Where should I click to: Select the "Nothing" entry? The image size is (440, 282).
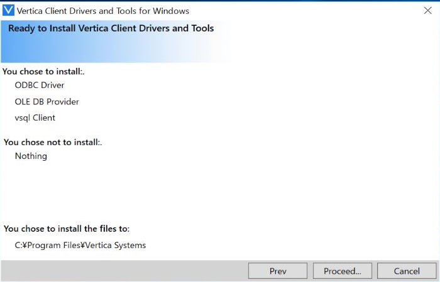31,156
